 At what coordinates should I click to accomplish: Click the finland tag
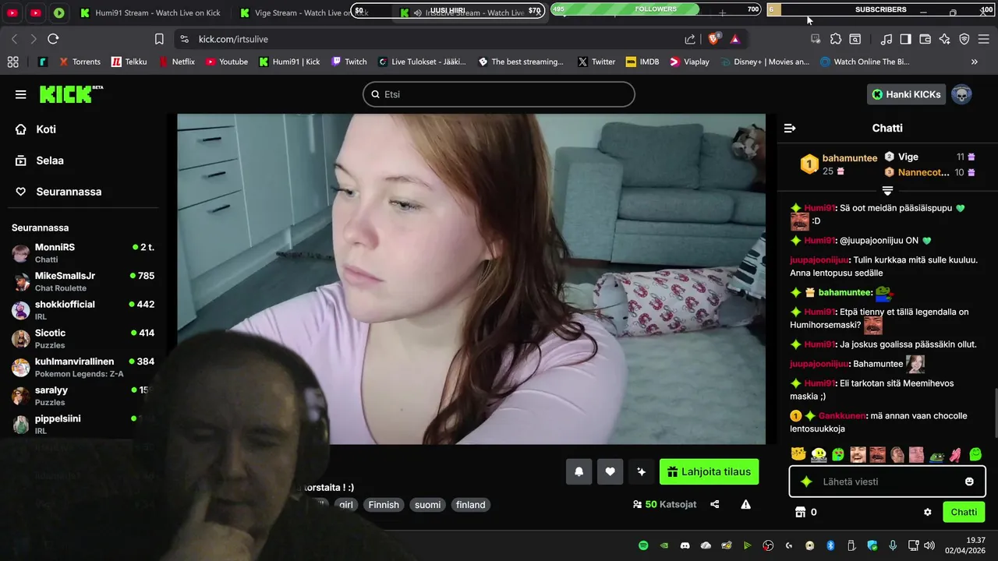[471, 505]
